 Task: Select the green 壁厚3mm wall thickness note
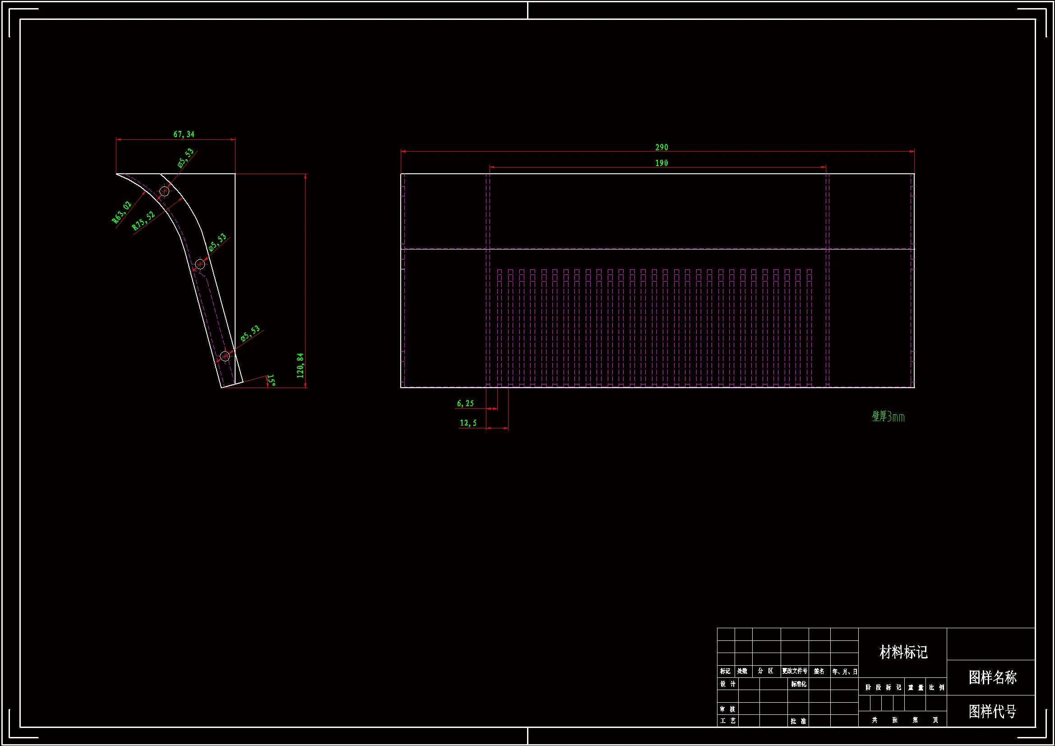[x=888, y=417]
